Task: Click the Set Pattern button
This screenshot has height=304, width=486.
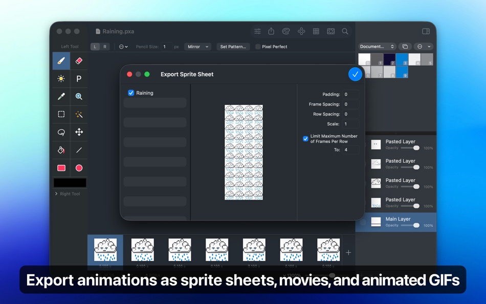Action: [233, 46]
